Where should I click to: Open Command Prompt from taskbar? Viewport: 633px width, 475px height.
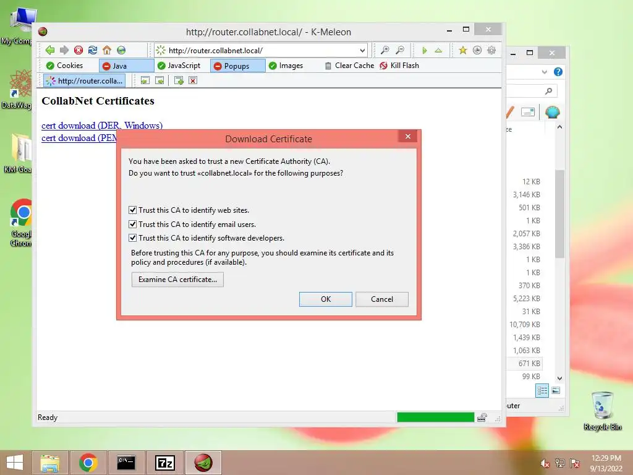pos(126,463)
